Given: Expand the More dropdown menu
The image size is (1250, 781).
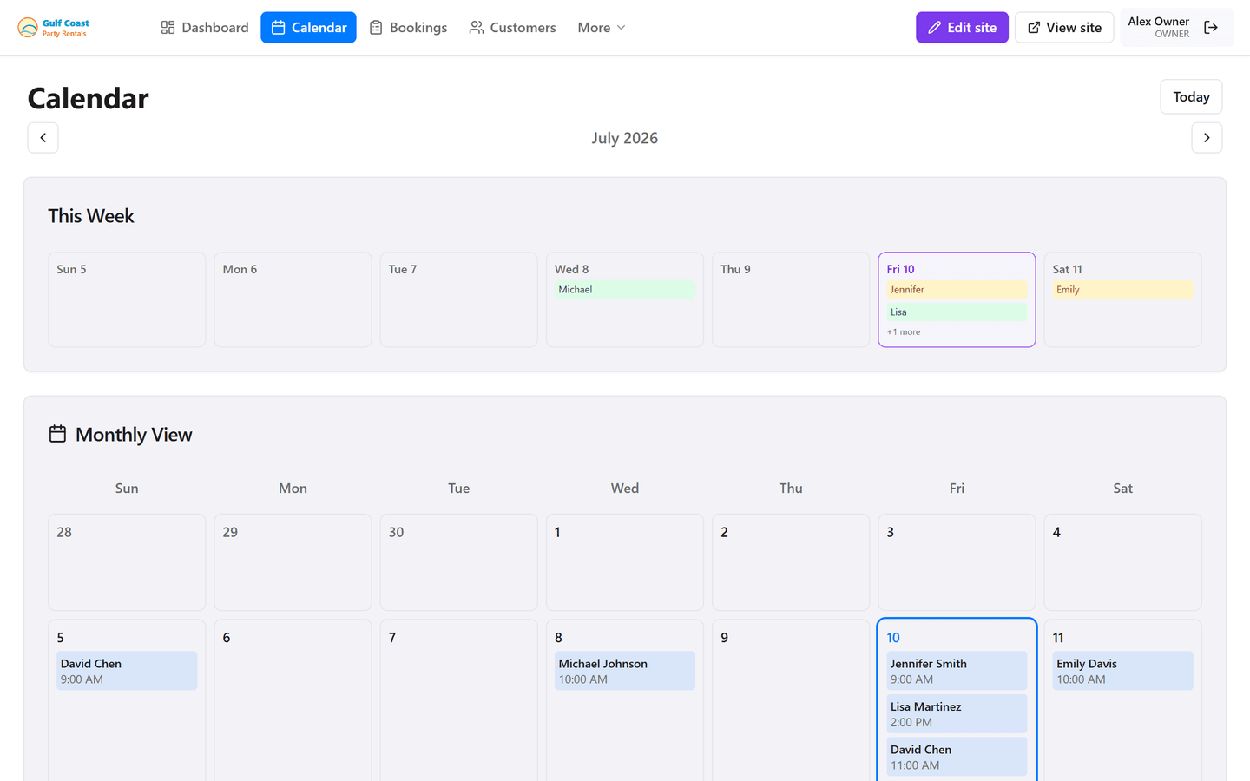Looking at the screenshot, I should pyautogui.click(x=602, y=28).
